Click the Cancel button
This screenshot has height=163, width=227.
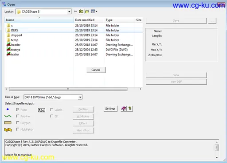coord(96,70)
